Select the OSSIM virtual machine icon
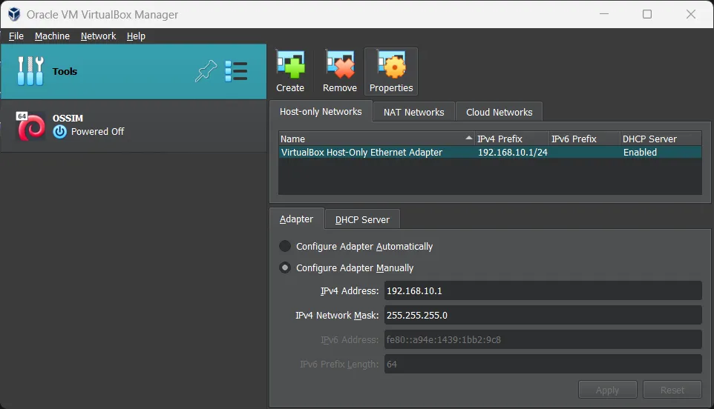 coord(30,125)
